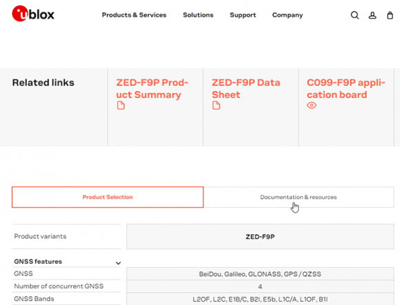Image resolution: width=400 pixels, height=305 pixels.
Task: Click the GNSS Bands row label
Action: tap(34, 299)
